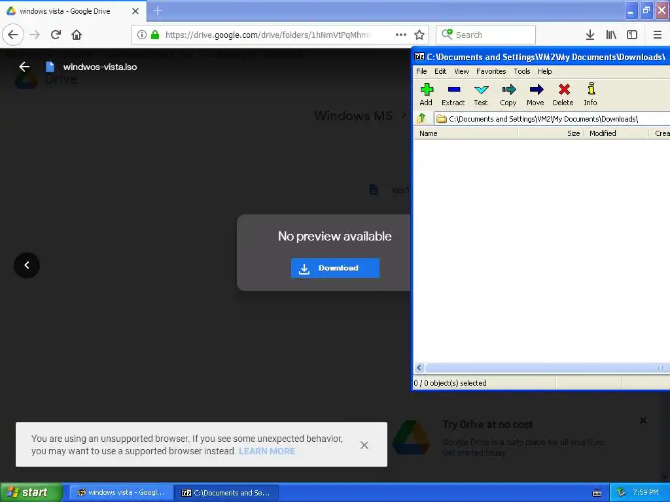
Task: Open Firefox library icon
Action: click(x=611, y=35)
